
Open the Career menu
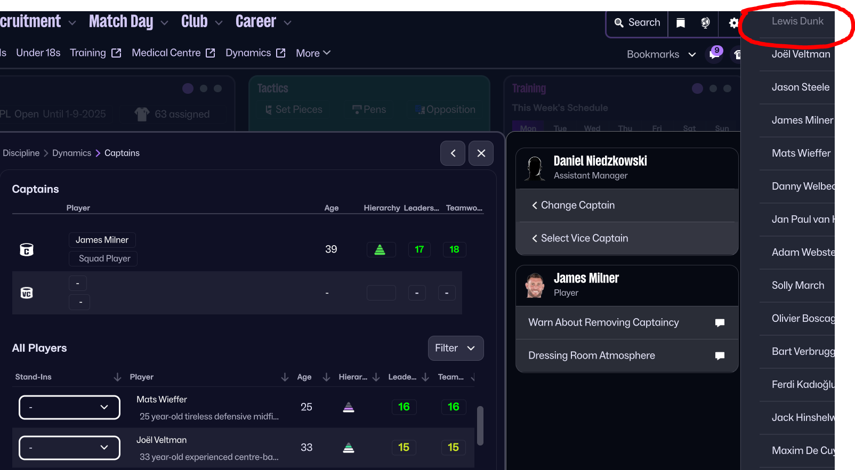click(263, 22)
